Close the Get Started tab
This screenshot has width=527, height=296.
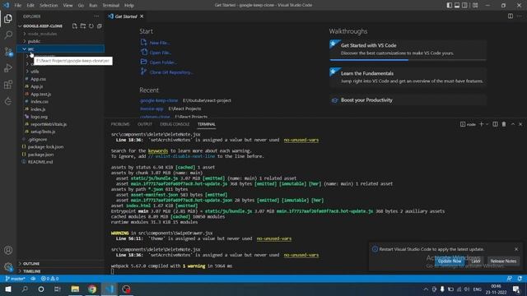tap(142, 16)
